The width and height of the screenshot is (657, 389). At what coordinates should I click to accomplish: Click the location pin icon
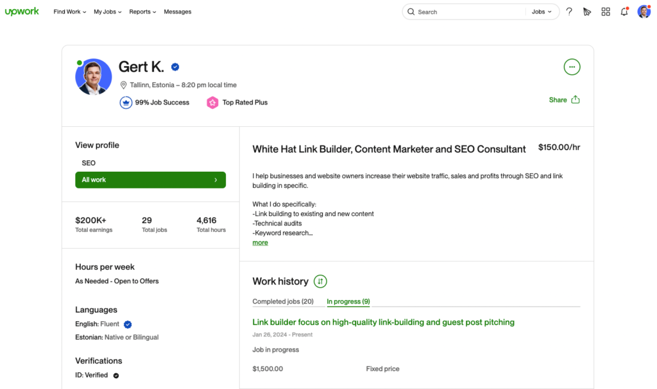click(123, 85)
